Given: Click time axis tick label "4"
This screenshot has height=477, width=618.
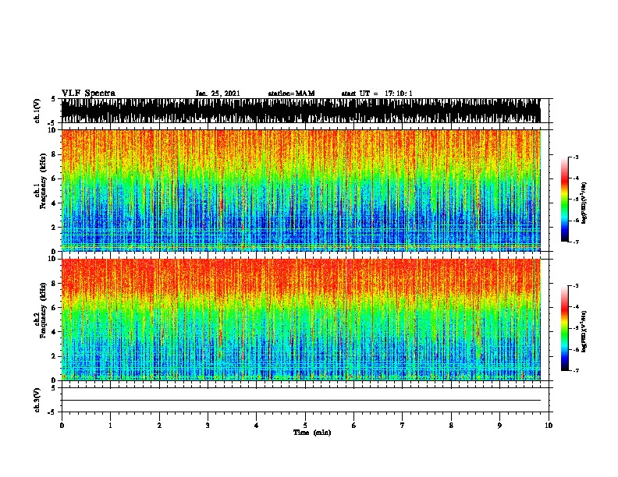Looking at the screenshot, I should click(x=257, y=426).
